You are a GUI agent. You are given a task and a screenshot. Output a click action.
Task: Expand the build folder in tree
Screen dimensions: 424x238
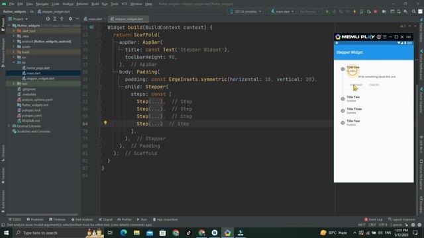13,52
